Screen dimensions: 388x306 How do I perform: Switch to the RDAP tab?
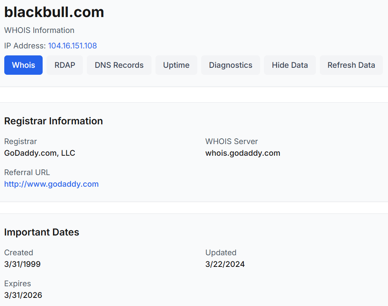(x=65, y=65)
